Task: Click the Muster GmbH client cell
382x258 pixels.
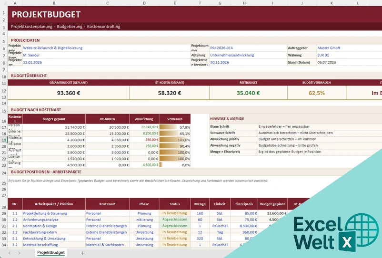Action: pos(349,48)
